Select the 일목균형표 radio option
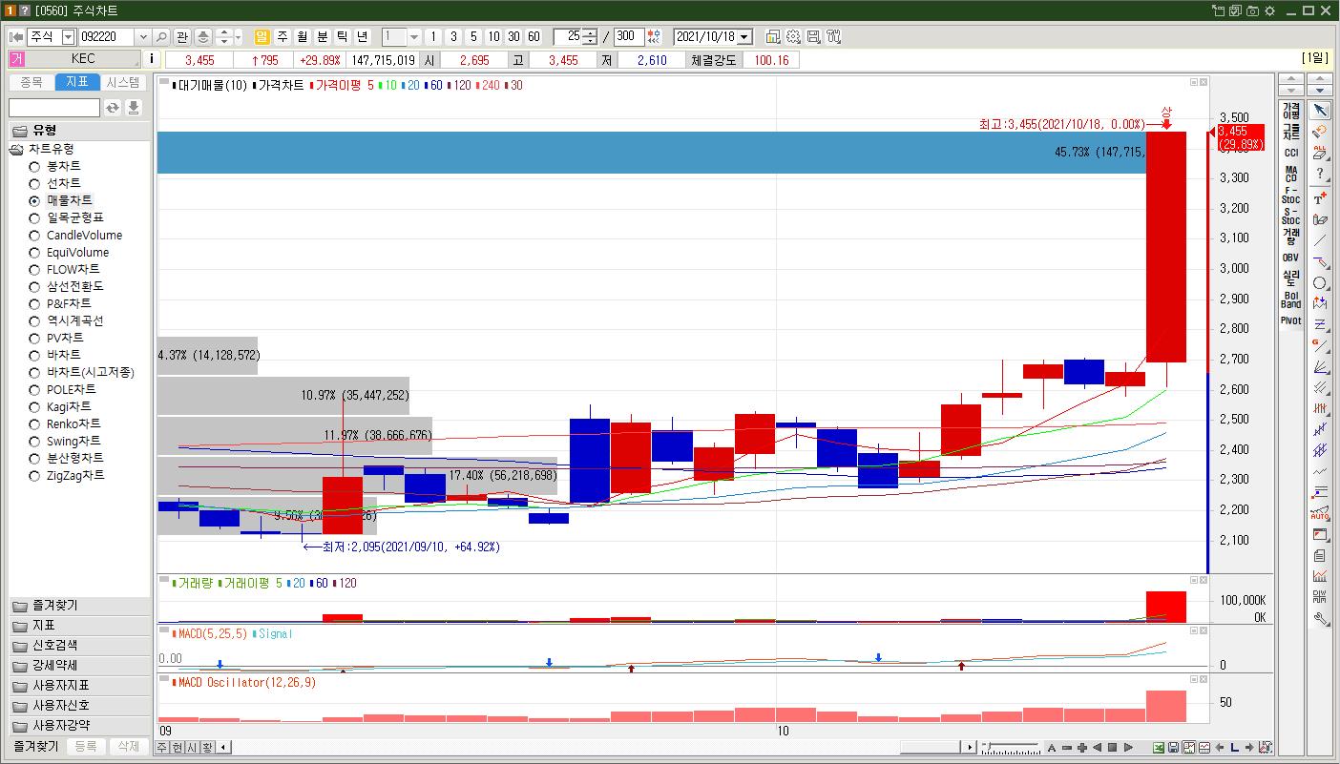The image size is (1340, 764). (34, 218)
